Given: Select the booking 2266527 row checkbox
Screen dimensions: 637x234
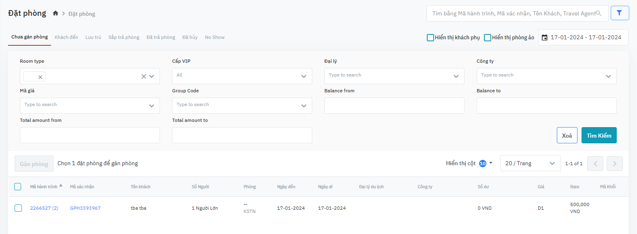Looking at the screenshot, I should (18, 208).
